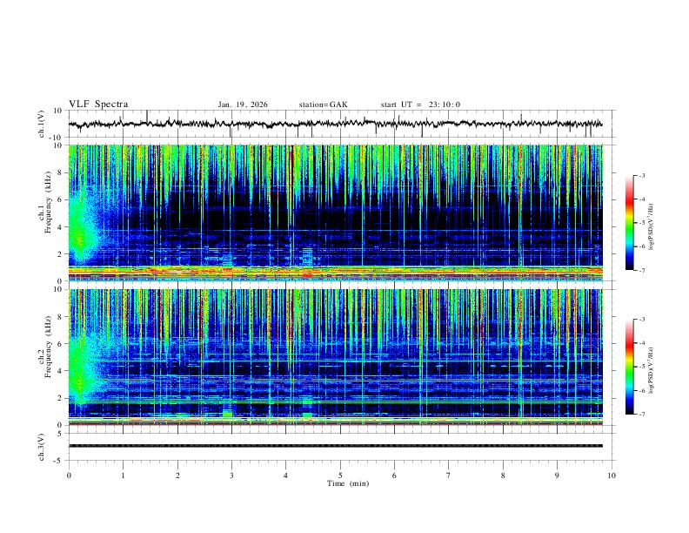This screenshot has width=689, height=533.
Task: Click the "9" tick on the time axis
Action: coord(557,476)
